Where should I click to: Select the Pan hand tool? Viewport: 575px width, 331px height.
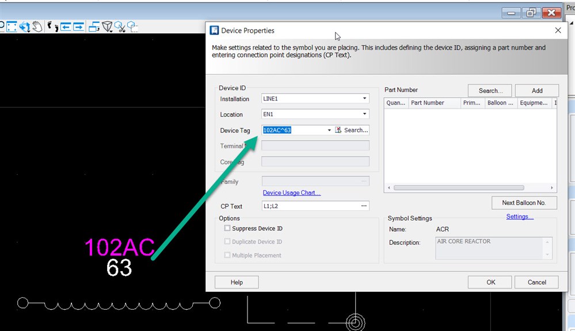pos(37,26)
